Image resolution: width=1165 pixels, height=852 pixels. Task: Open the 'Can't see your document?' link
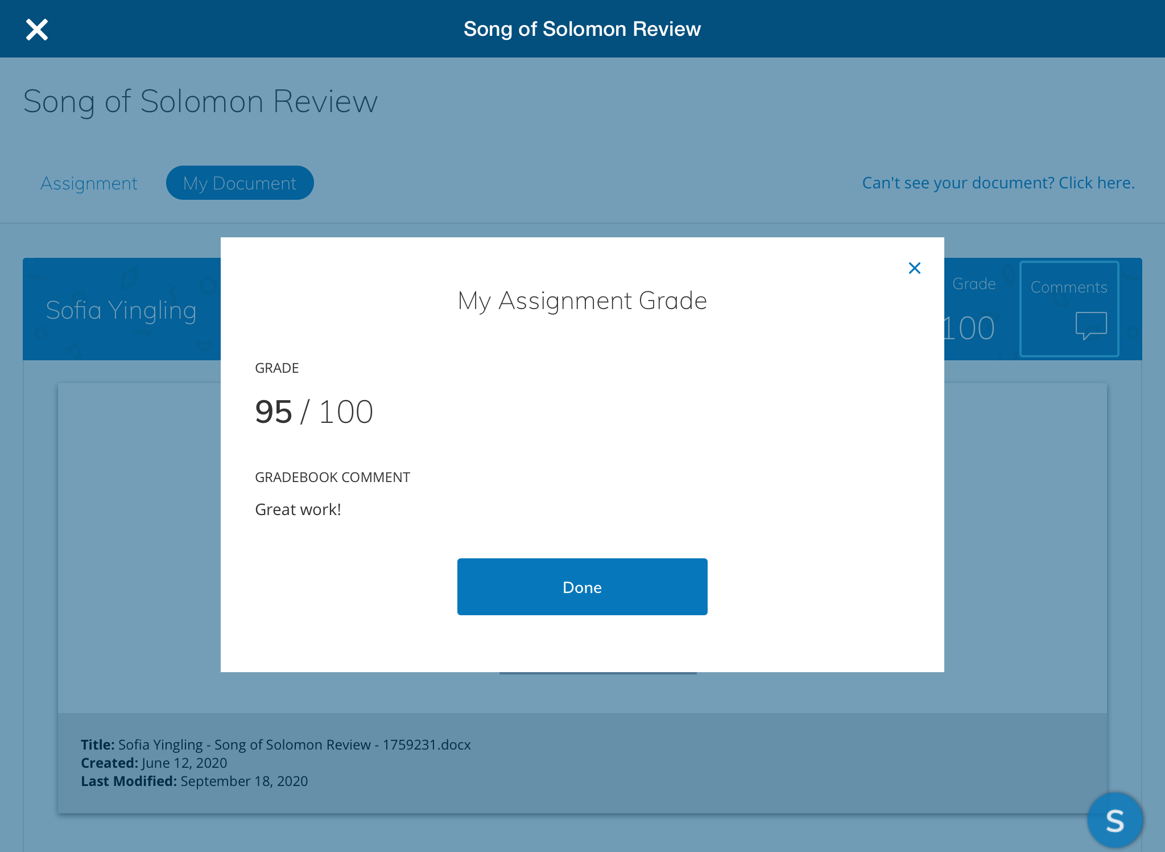tap(998, 183)
